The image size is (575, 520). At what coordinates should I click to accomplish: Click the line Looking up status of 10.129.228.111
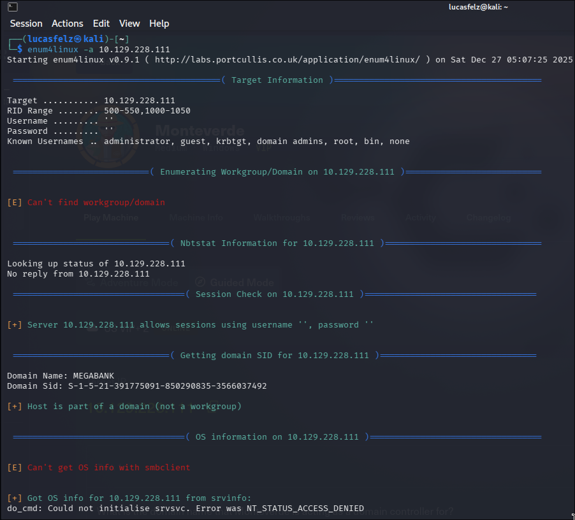96,263
